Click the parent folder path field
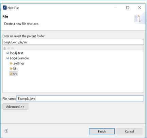This screenshot has height=138, width=147. pos(73,42)
